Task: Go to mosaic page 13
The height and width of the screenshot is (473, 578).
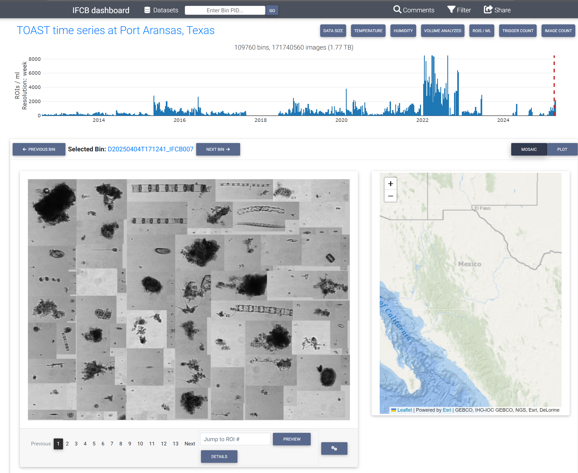Action: tap(175, 444)
